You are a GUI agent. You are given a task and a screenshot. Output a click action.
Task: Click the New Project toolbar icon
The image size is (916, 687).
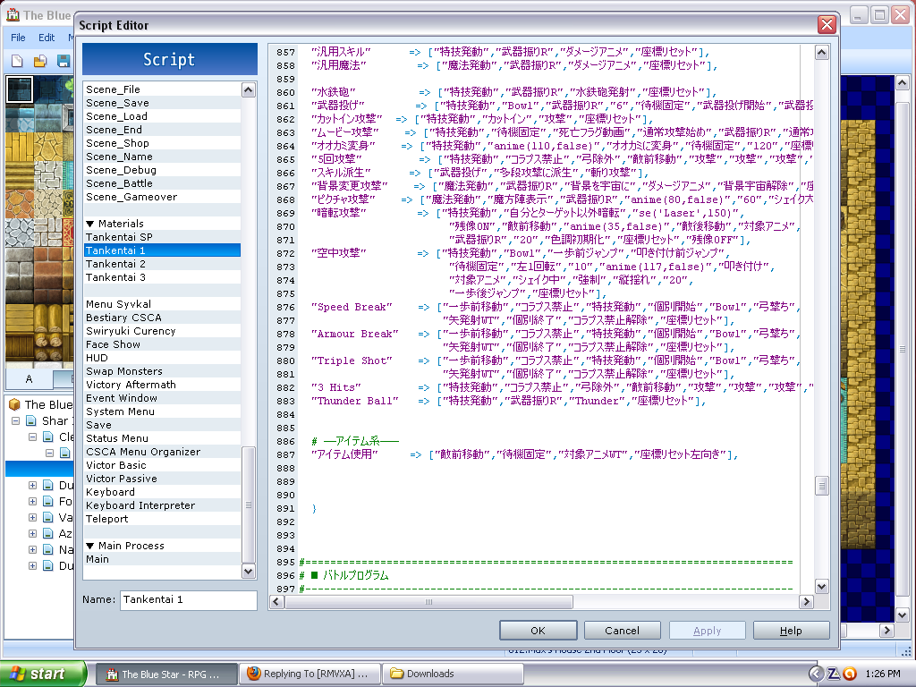tap(17, 61)
